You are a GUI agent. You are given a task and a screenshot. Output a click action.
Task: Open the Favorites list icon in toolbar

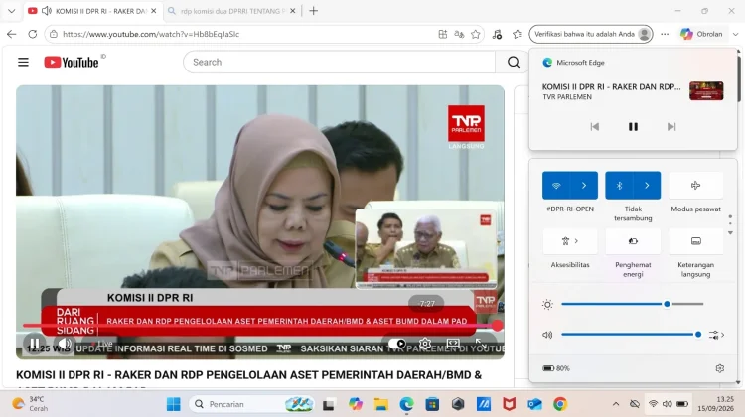pos(518,34)
